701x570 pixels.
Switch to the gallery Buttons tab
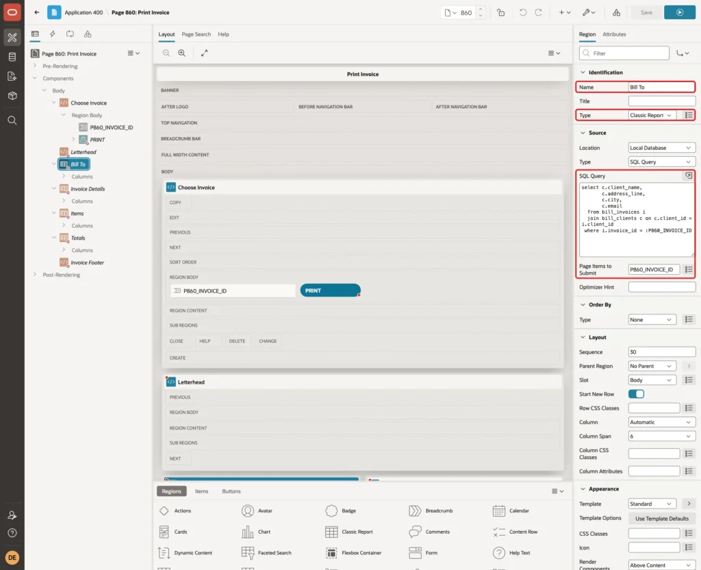point(231,491)
